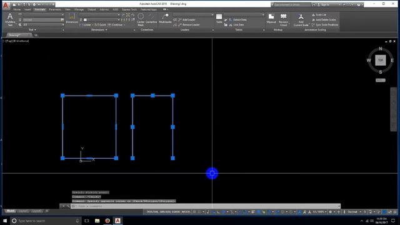
Task: Click the Continue dimension button
Action: [116, 25]
